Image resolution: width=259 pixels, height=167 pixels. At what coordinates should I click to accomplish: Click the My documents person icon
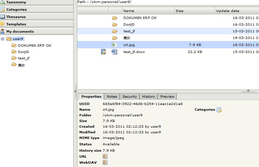(2, 31)
